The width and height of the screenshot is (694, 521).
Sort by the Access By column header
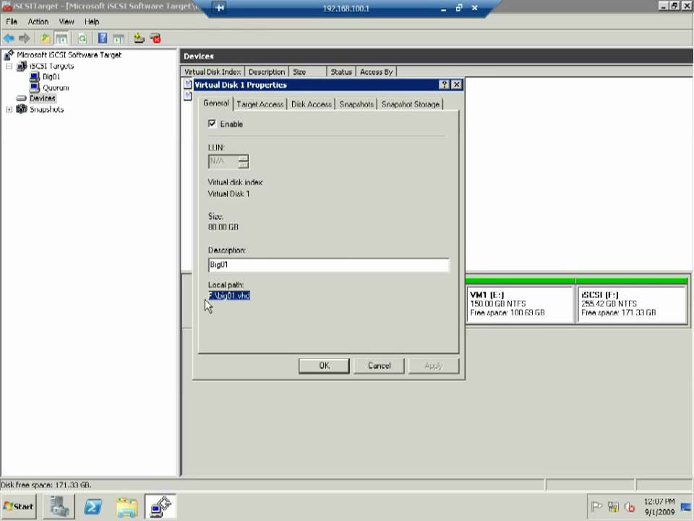point(376,72)
